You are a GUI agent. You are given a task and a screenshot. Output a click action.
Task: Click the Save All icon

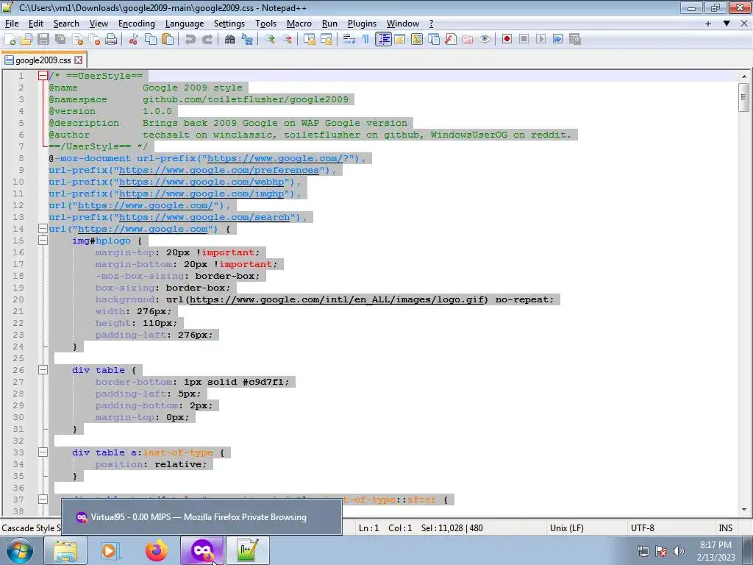[x=60, y=40]
